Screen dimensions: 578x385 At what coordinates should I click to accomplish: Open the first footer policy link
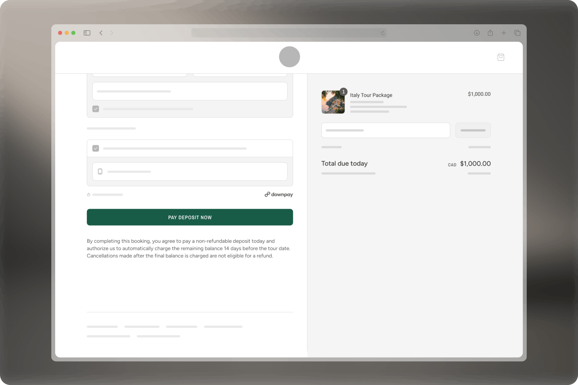(102, 327)
